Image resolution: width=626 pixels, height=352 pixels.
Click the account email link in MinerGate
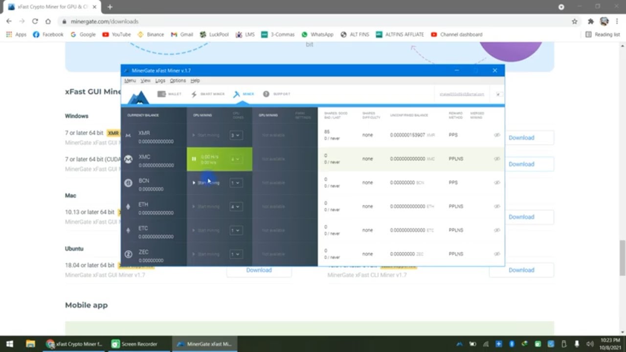[x=462, y=94]
